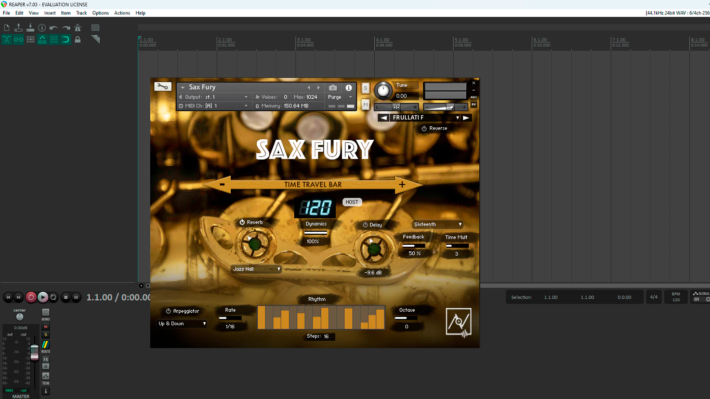Open Project Settings info icon in toolbar
Screen dimensions: 710x399
[x=42, y=28]
